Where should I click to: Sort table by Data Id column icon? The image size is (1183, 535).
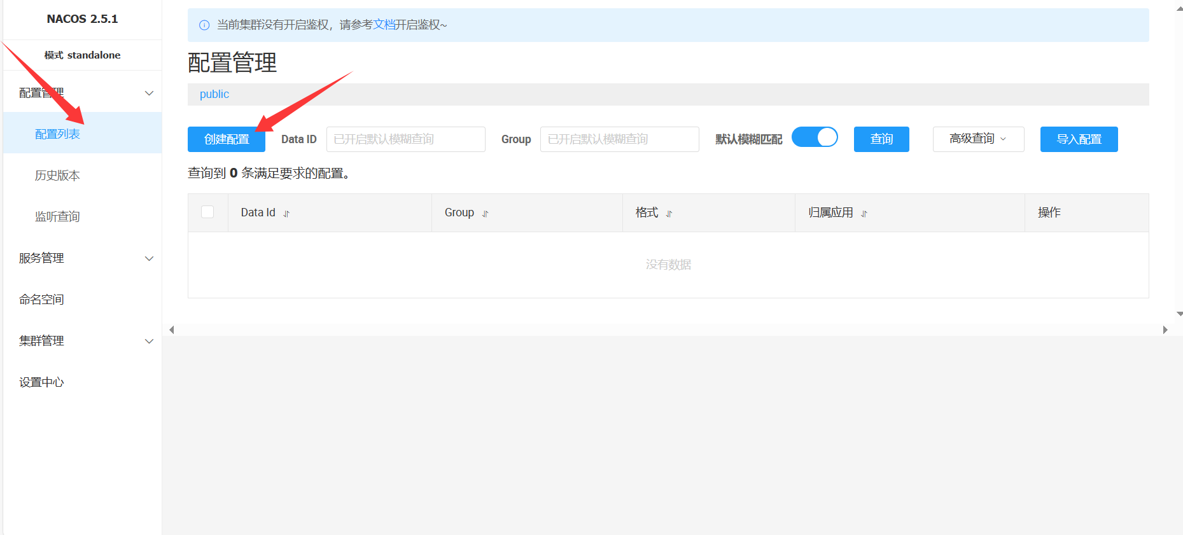286,214
